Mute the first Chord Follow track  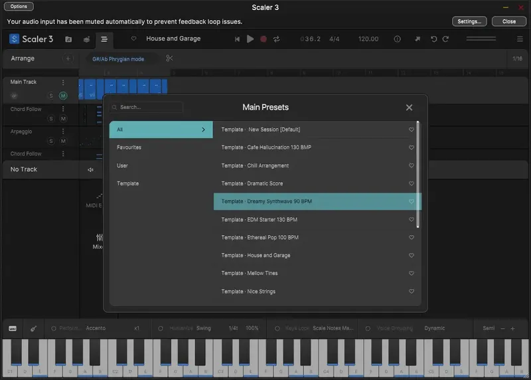pyautogui.click(x=63, y=119)
